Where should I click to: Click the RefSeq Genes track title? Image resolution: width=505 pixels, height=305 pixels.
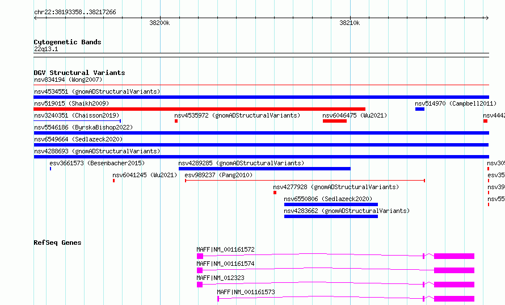57,243
